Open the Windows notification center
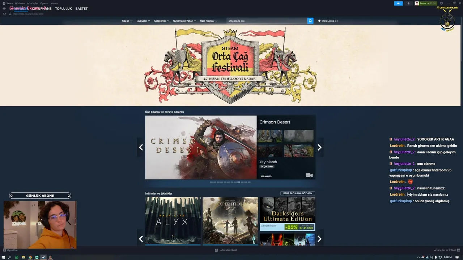The image size is (463, 260). click(457, 257)
